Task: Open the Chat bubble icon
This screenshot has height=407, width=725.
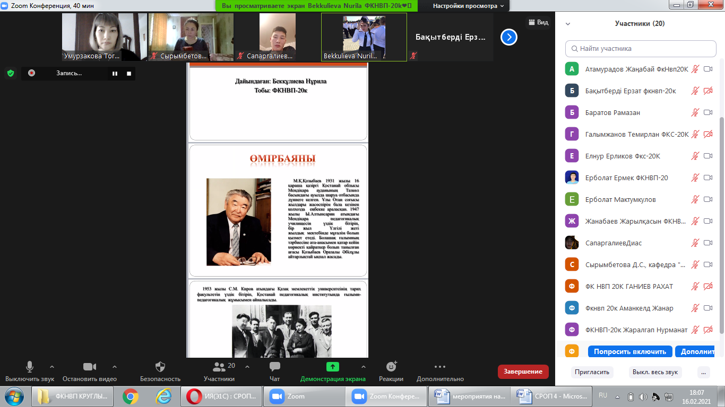Action: [274, 367]
